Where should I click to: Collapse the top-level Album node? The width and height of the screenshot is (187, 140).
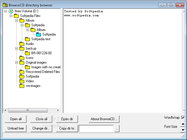tap(16, 20)
